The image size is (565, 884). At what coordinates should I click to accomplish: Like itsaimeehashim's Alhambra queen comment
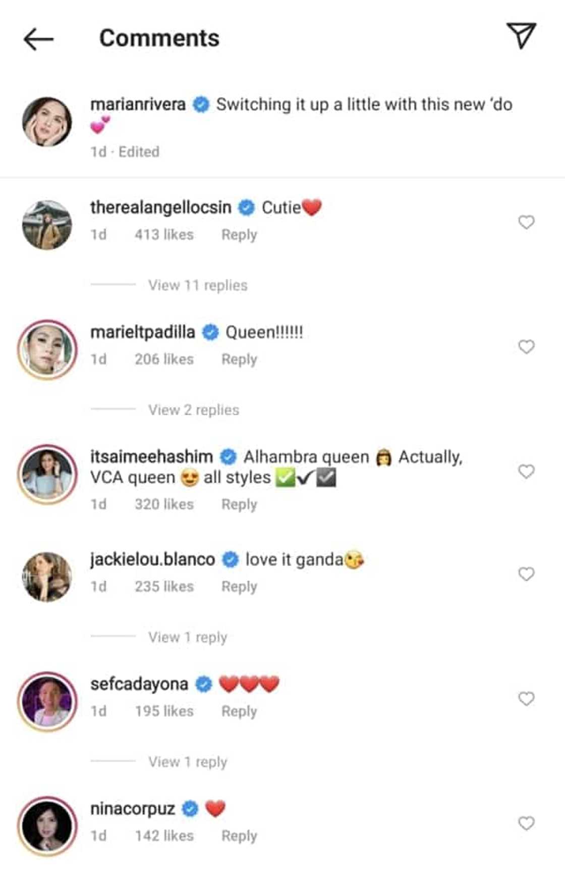click(526, 472)
